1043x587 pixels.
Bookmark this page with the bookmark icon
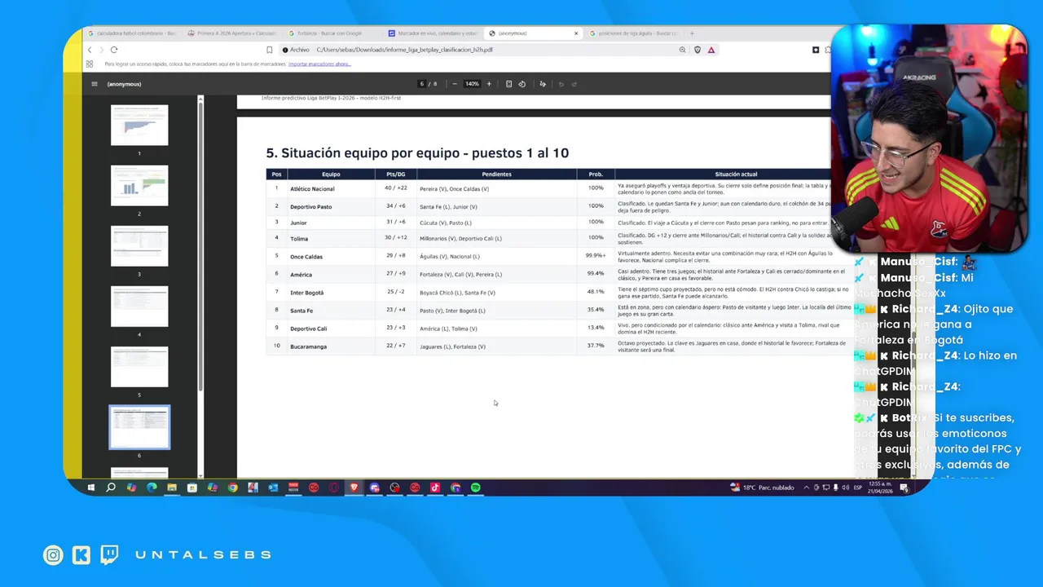(x=270, y=50)
